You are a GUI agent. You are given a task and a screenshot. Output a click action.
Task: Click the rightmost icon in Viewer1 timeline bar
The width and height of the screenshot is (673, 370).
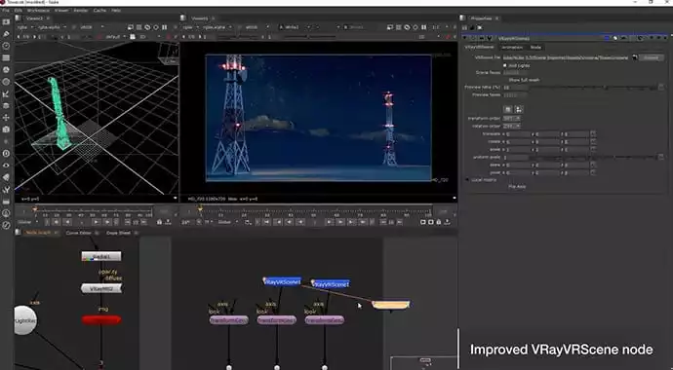[x=447, y=222]
